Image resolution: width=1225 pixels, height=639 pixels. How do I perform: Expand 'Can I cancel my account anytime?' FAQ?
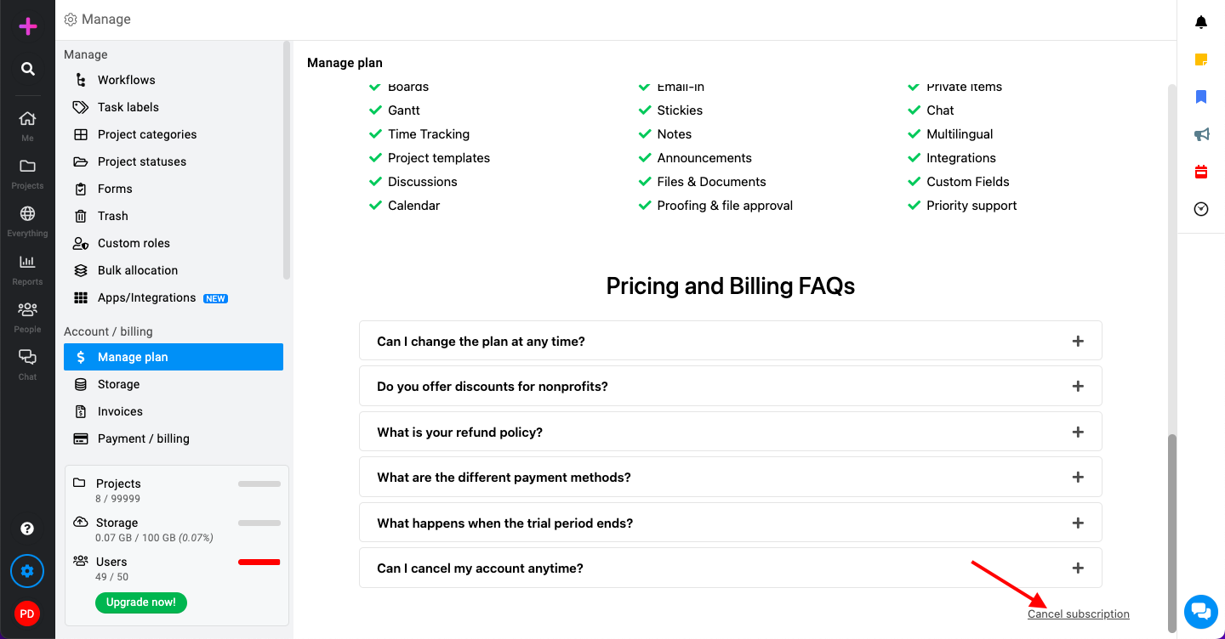coord(731,568)
